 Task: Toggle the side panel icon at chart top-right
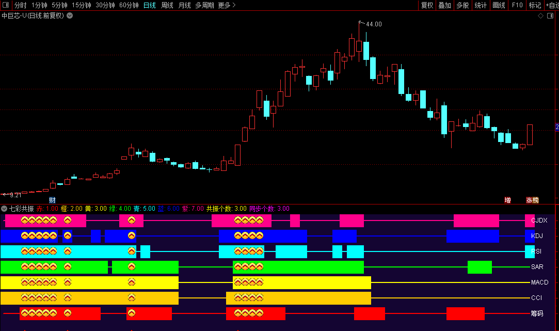pos(550,15)
